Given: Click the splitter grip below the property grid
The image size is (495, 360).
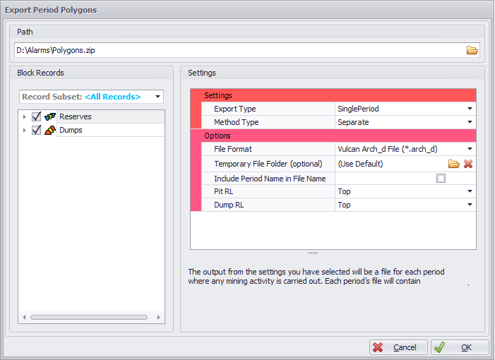Looking at the screenshot, I should [313, 253].
